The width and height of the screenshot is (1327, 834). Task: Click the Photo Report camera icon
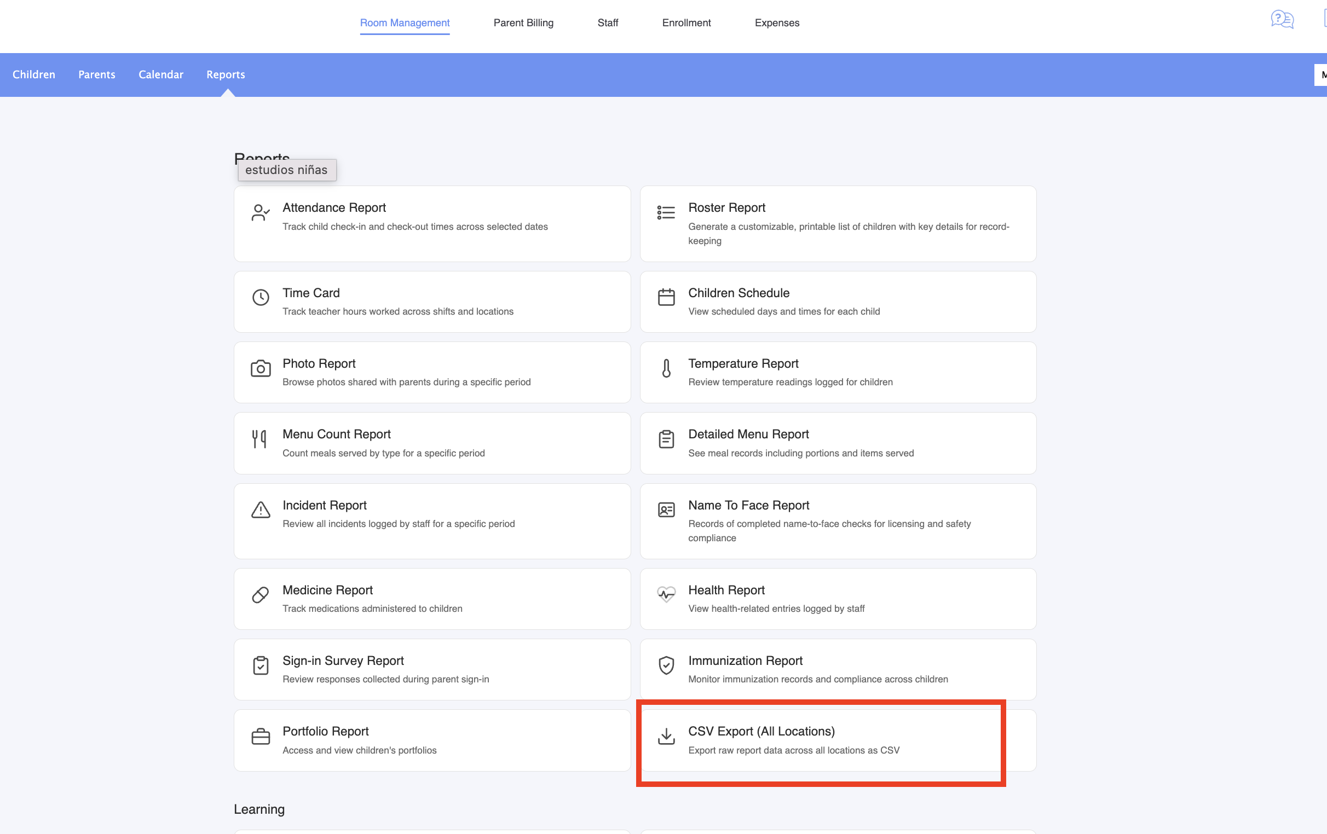click(260, 368)
